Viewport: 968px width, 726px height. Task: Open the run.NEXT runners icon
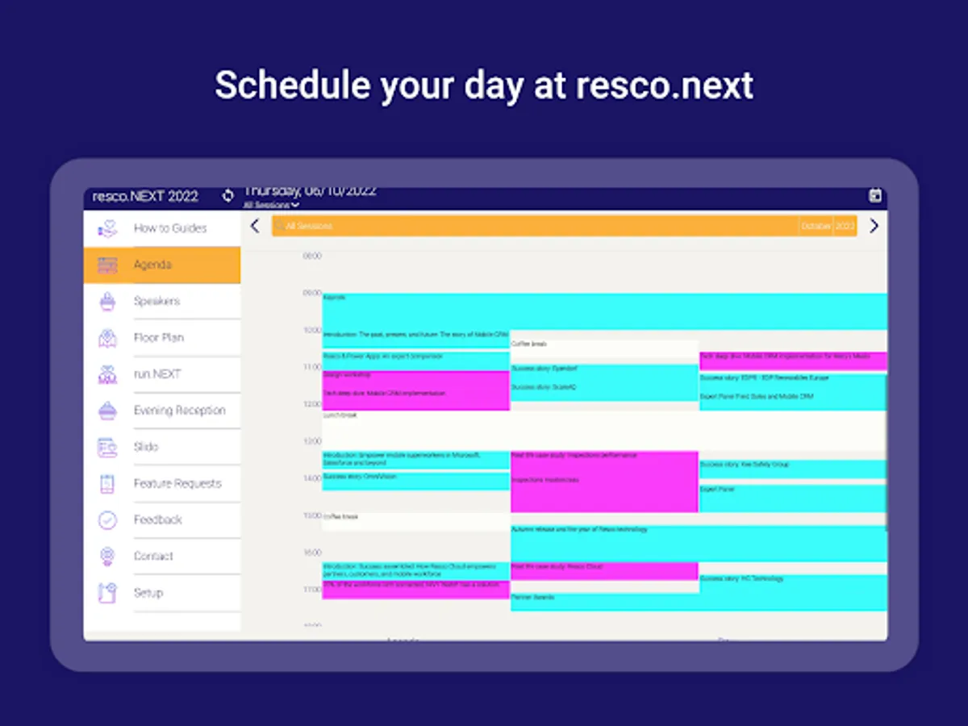tap(107, 374)
